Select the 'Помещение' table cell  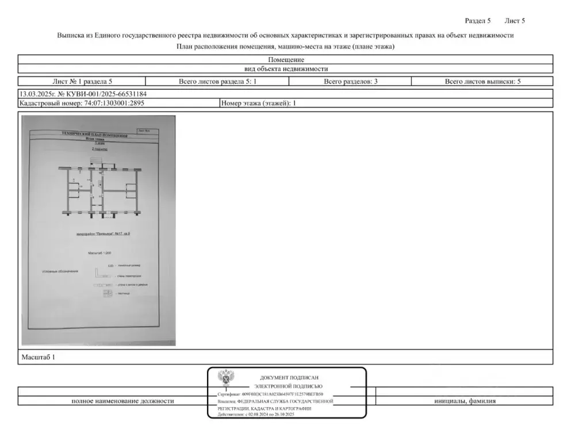(286, 60)
